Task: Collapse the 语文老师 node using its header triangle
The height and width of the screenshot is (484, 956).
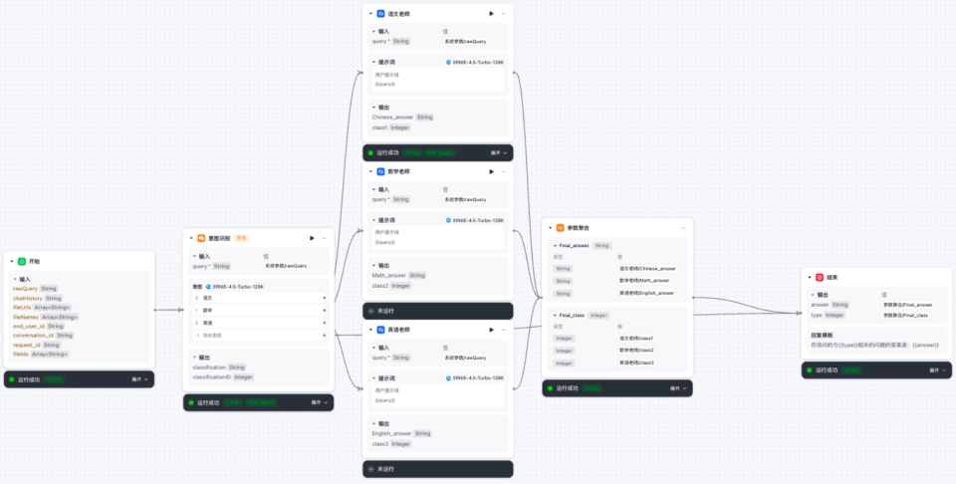Action: 370,14
